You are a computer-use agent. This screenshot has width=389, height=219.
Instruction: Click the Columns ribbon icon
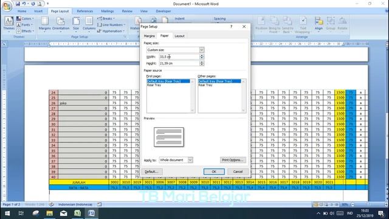(x=89, y=24)
